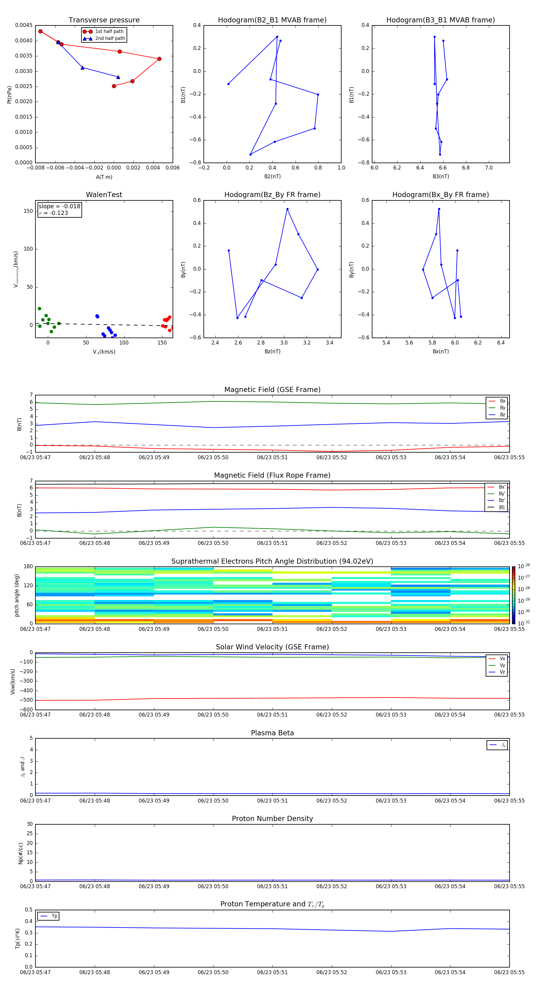This screenshot has width=545, height=999.
Task: Click the Plasma Beta legend box
Action: 497,745
